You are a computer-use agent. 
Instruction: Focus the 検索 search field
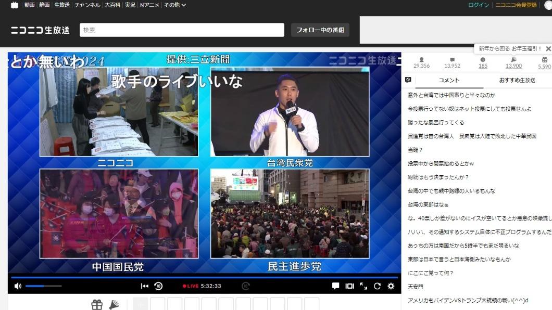point(182,30)
